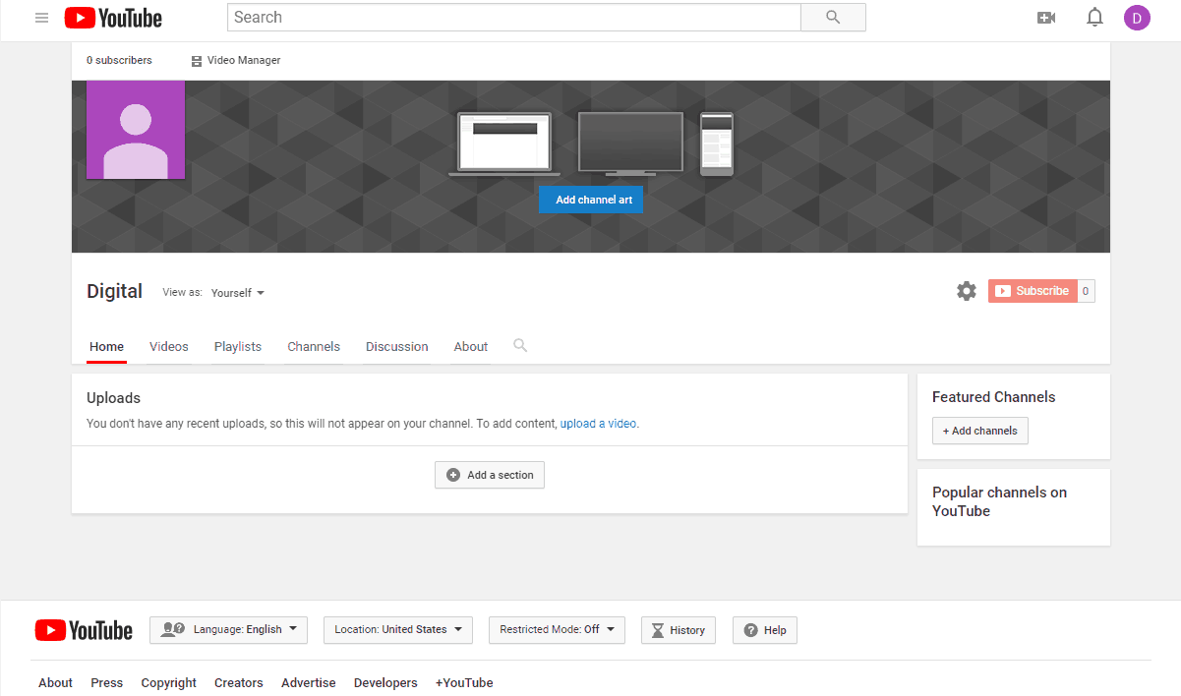Open the hamburger guide menu
Image resolution: width=1181 pixels, height=696 pixels.
click(41, 18)
